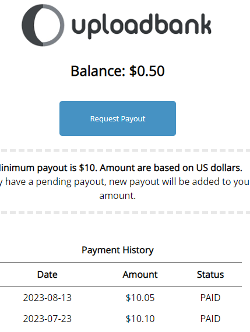The image size is (250, 332).
Task: Click the Status column header
Action: pos(210,274)
